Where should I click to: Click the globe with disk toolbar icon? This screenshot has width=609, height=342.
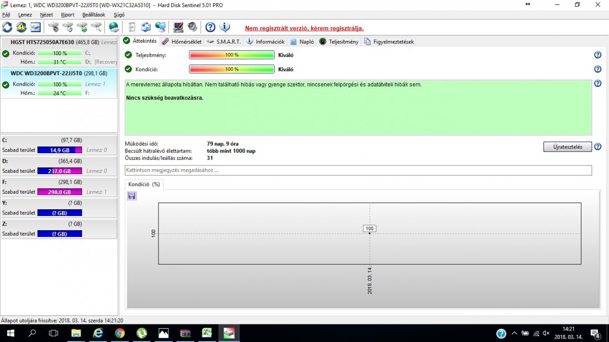[114, 27]
